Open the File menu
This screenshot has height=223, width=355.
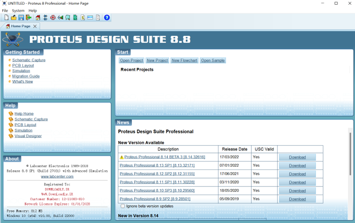5,10
